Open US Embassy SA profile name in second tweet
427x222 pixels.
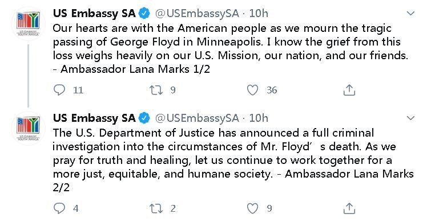pyautogui.click(x=94, y=118)
